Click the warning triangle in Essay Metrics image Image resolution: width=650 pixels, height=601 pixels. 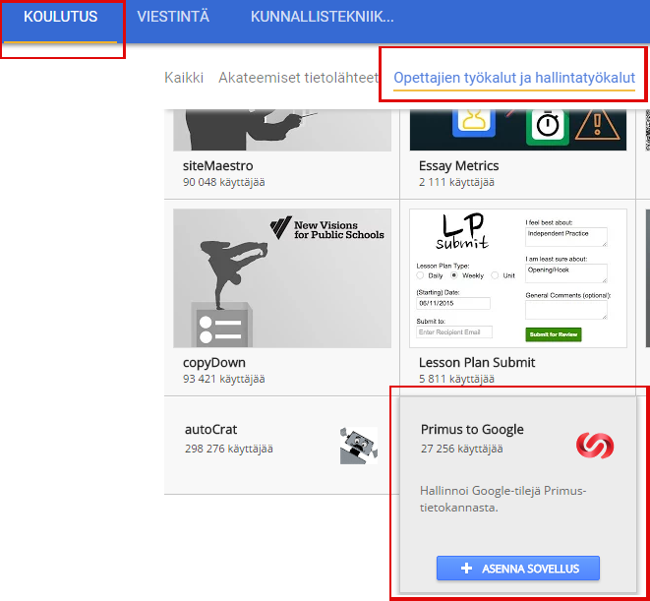[597, 125]
